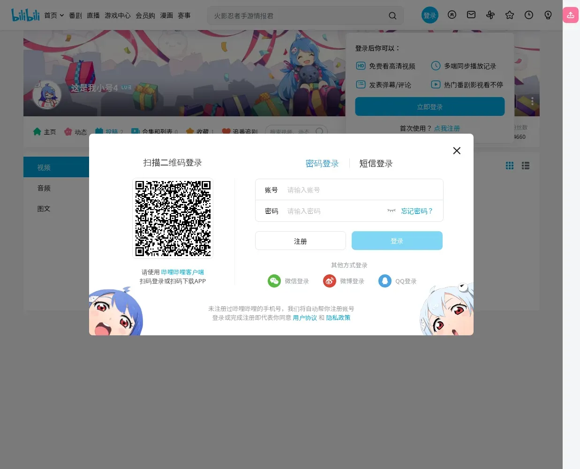Image resolution: width=580 pixels, height=469 pixels.
Task: Switch to list view icon
Action: click(526, 166)
